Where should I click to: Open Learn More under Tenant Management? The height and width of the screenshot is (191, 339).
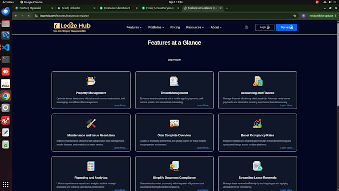pos(203,105)
